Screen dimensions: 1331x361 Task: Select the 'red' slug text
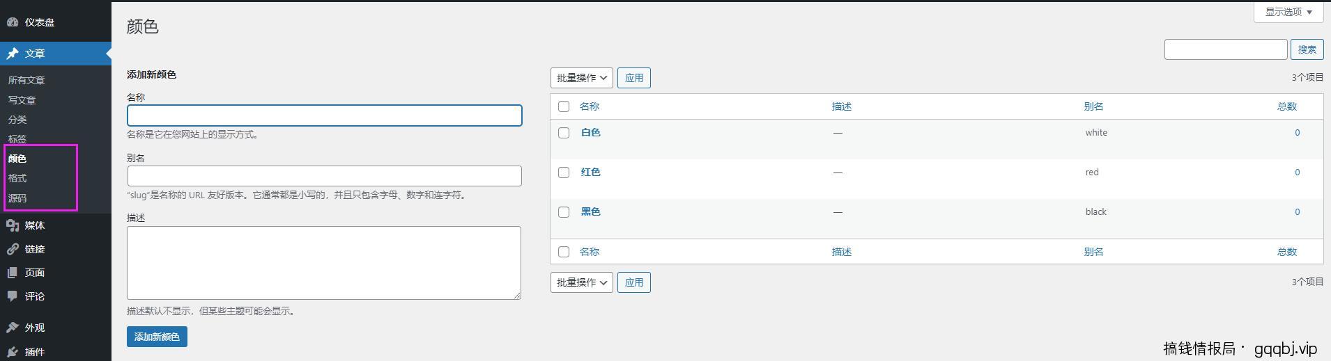click(x=1092, y=172)
